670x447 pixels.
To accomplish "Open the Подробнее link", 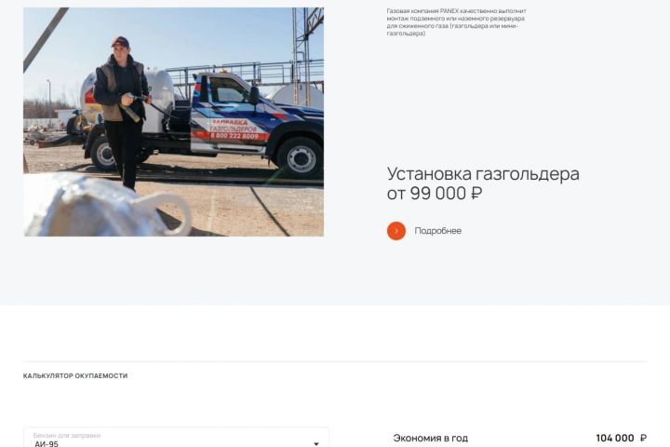I will (x=437, y=231).
